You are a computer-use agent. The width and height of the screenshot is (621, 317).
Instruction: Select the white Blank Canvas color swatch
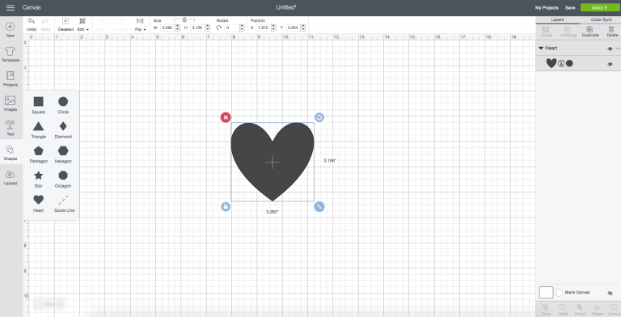[x=546, y=293]
